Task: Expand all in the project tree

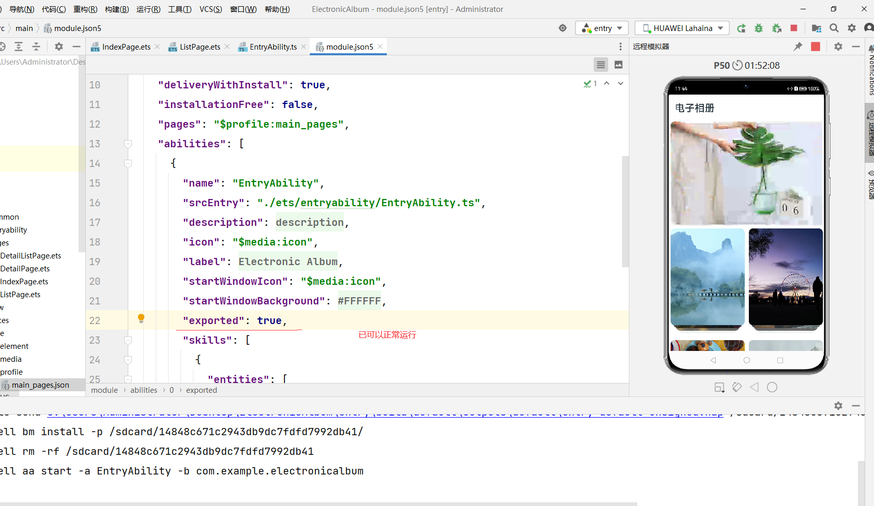Action: pyautogui.click(x=19, y=47)
